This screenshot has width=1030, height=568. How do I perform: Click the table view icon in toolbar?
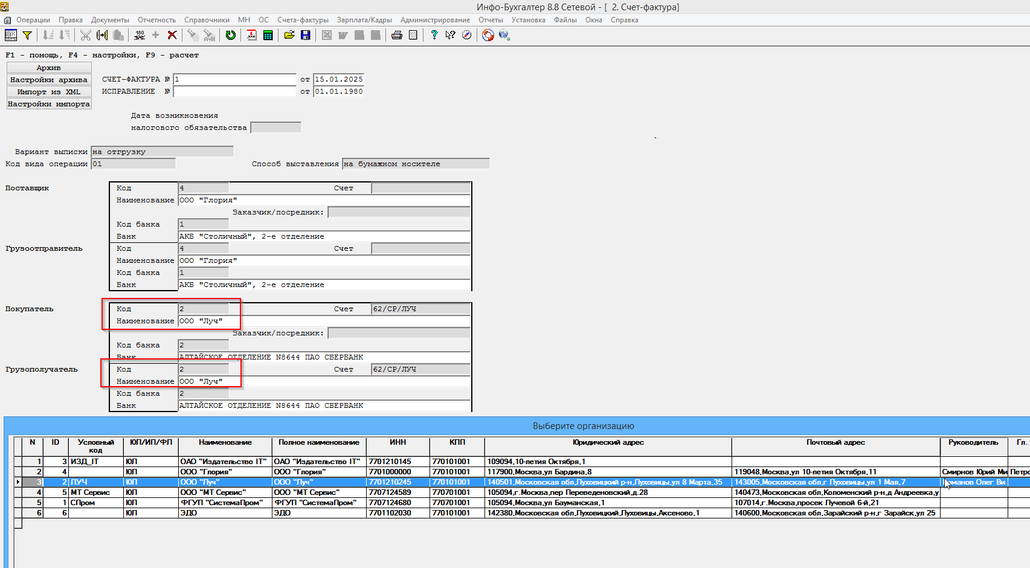[x=11, y=35]
